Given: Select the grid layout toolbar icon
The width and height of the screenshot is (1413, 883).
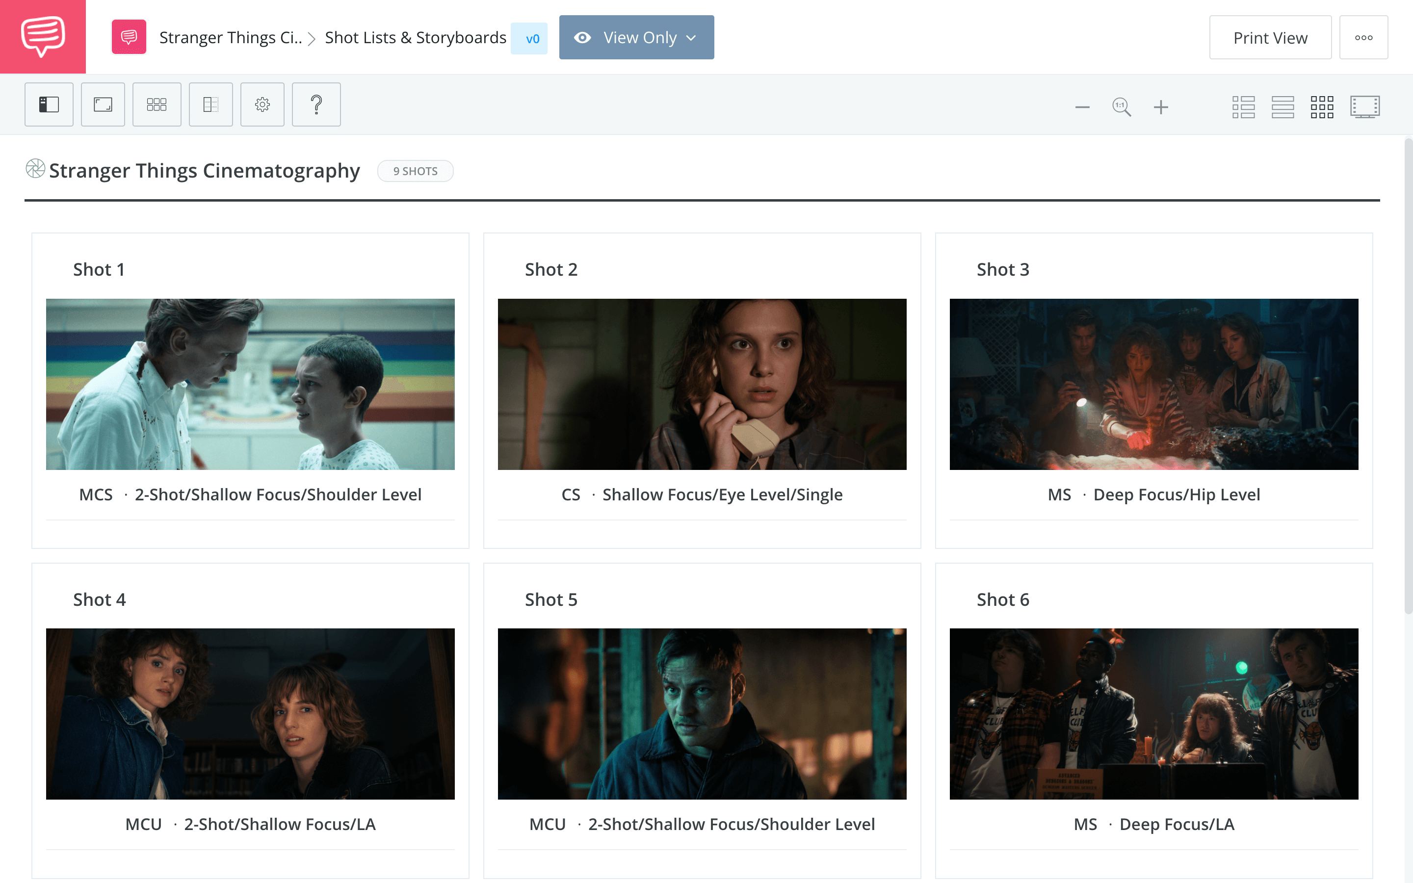Looking at the screenshot, I should [157, 104].
